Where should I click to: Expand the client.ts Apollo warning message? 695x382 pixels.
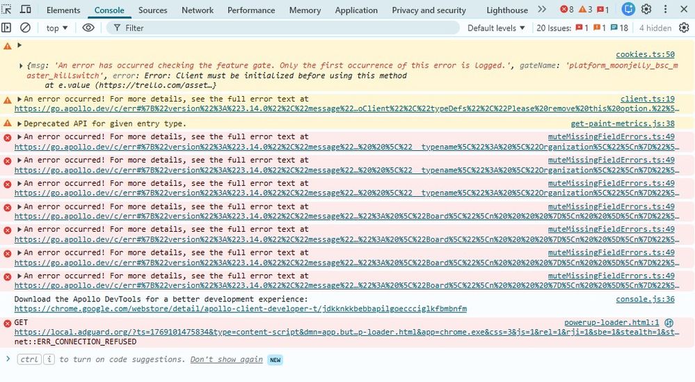click(19, 99)
